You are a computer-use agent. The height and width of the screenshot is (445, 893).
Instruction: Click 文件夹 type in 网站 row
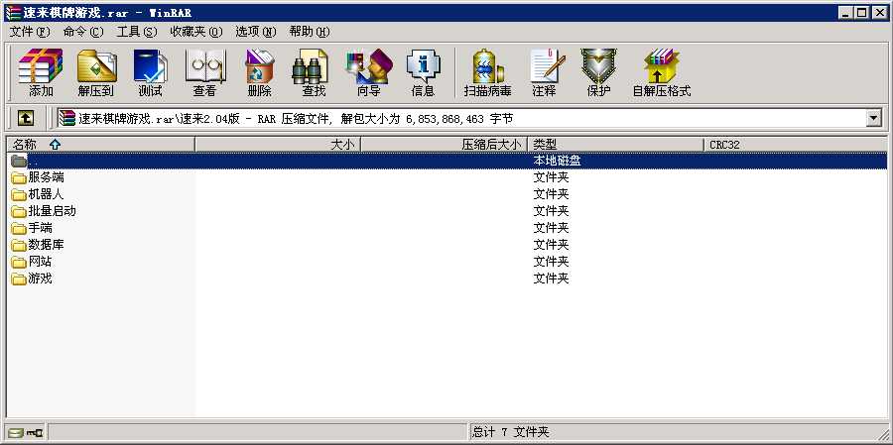[x=551, y=262]
